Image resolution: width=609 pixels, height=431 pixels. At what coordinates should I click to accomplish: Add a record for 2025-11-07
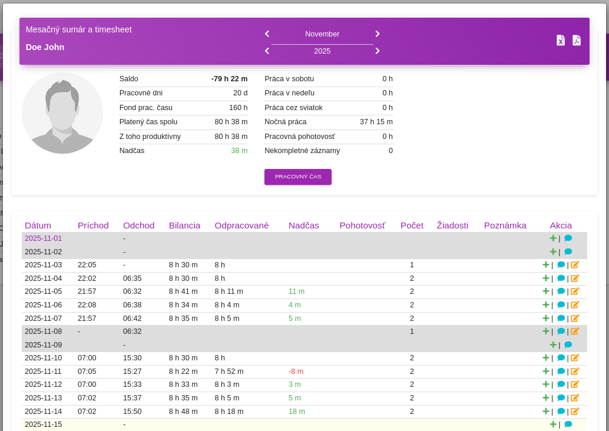coord(546,318)
